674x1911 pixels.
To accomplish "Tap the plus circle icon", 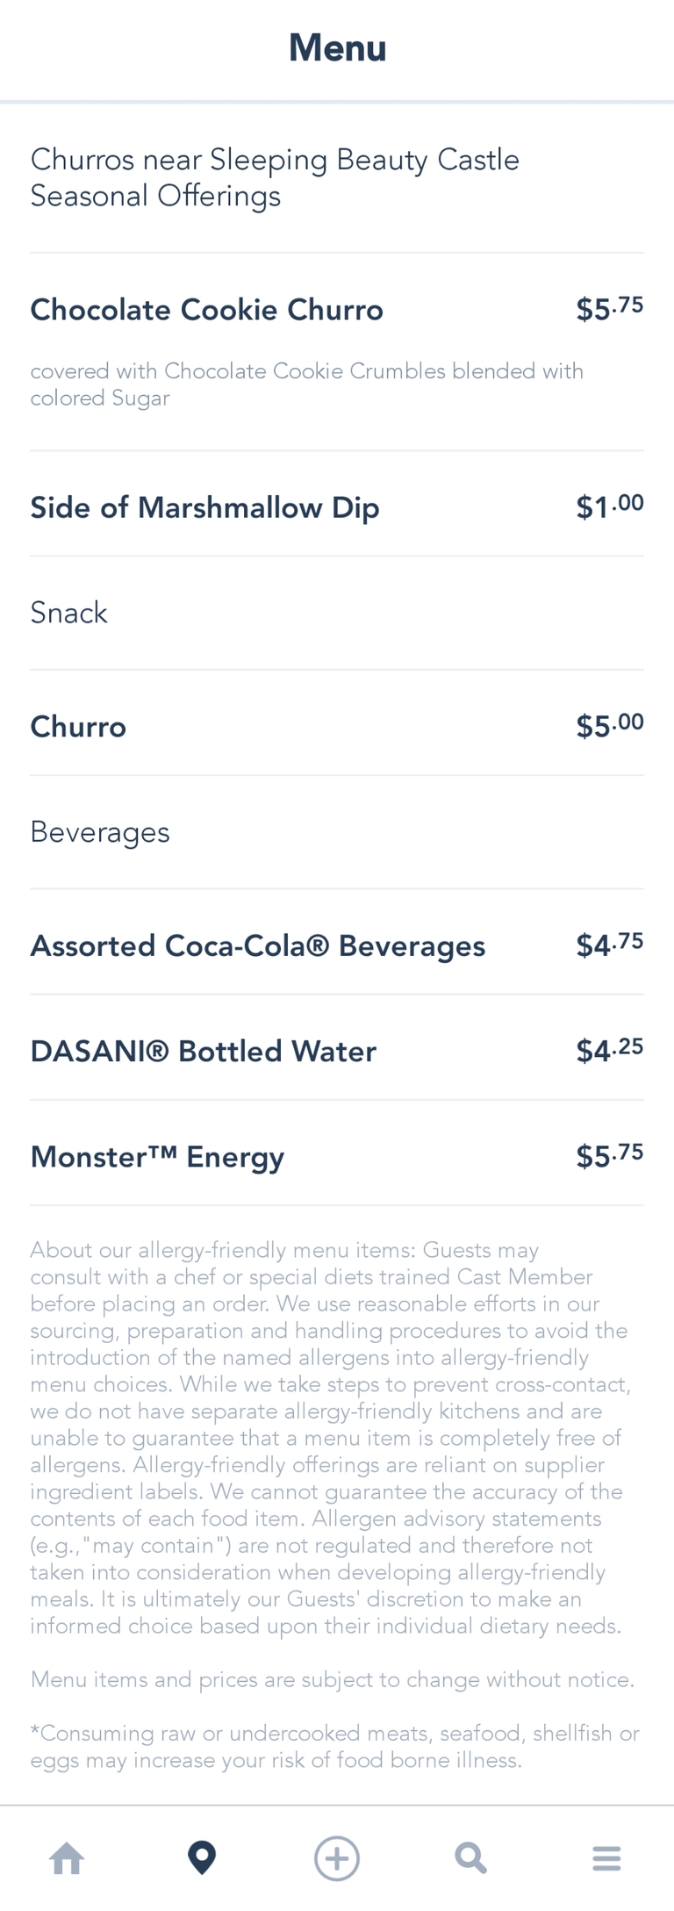I will tap(337, 1857).
